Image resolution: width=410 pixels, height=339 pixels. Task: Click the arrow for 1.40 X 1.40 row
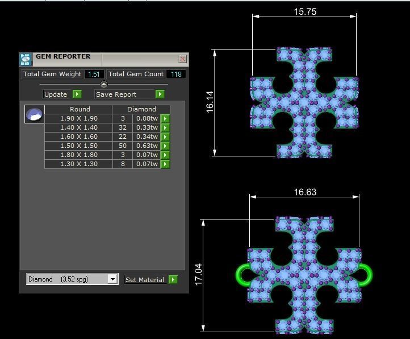pyautogui.click(x=165, y=127)
